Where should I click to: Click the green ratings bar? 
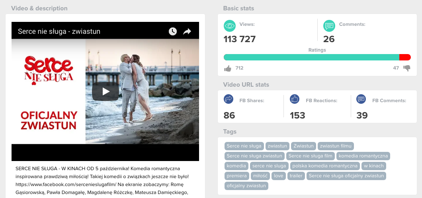pyautogui.click(x=311, y=57)
